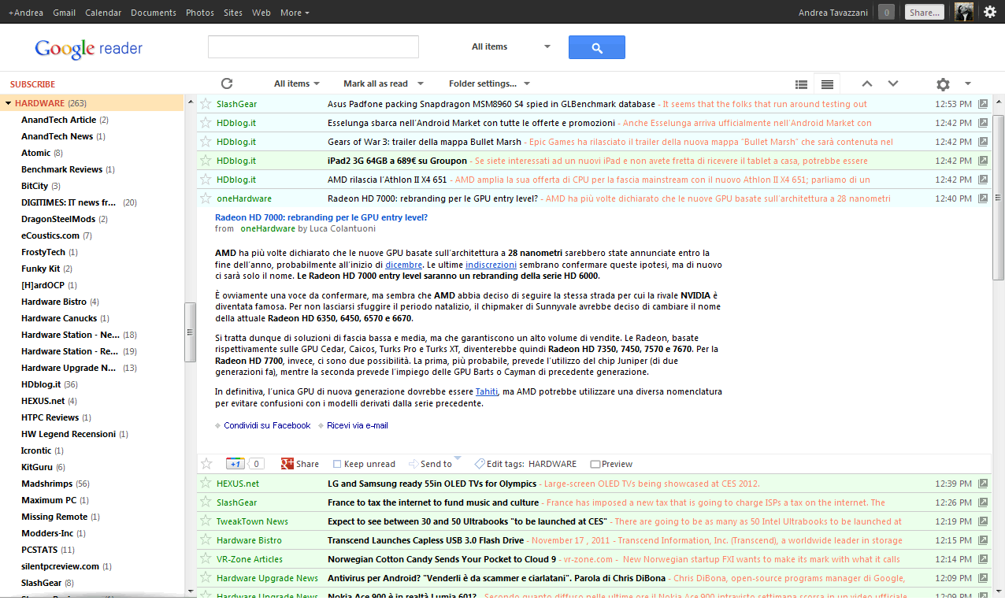
Task: Open the Folder settings dropdown
Action: coord(489,83)
